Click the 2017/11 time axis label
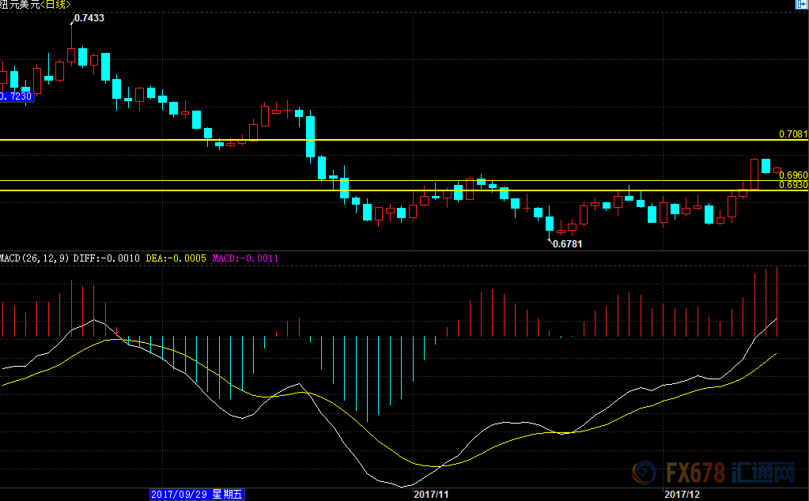Viewport: 809px width, 501px height. click(x=431, y=495)
